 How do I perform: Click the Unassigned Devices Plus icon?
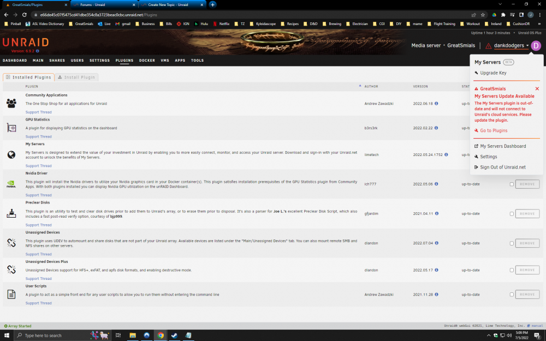(x=11, y=270)
